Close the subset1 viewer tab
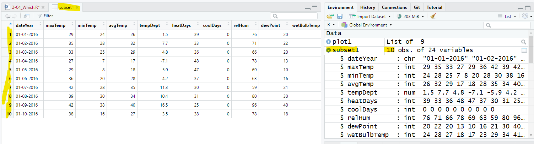Image resolution: width=534 pixels, height=144 pixels. (77, 7)
